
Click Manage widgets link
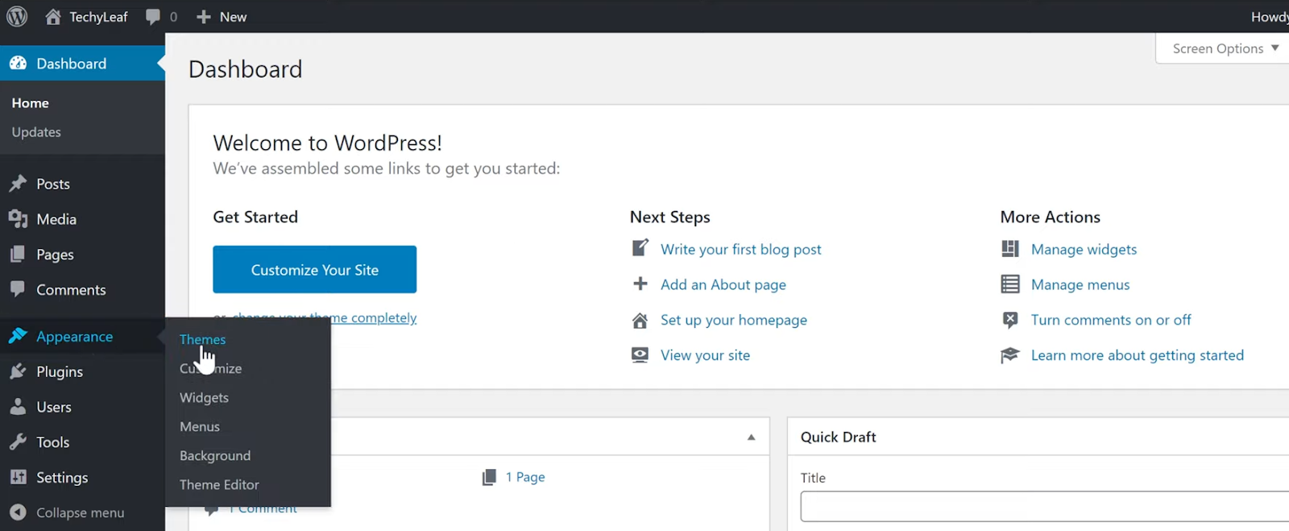(x=1084, y=249)
